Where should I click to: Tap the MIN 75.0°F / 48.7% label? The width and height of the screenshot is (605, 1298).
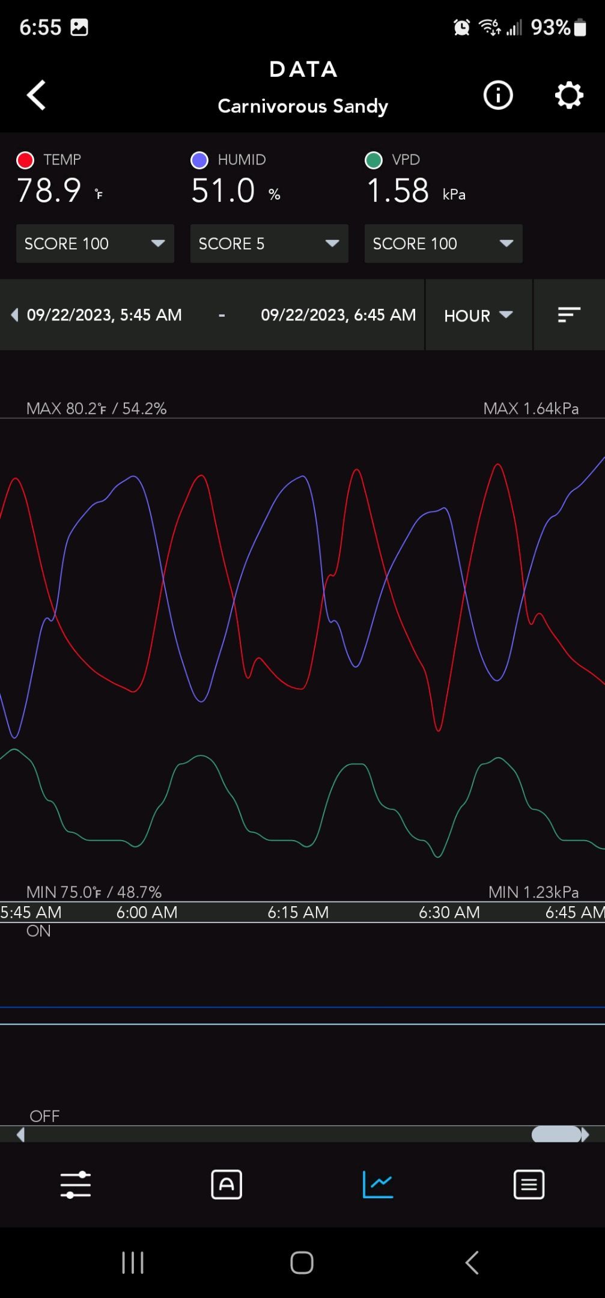[x=94, y=892]
